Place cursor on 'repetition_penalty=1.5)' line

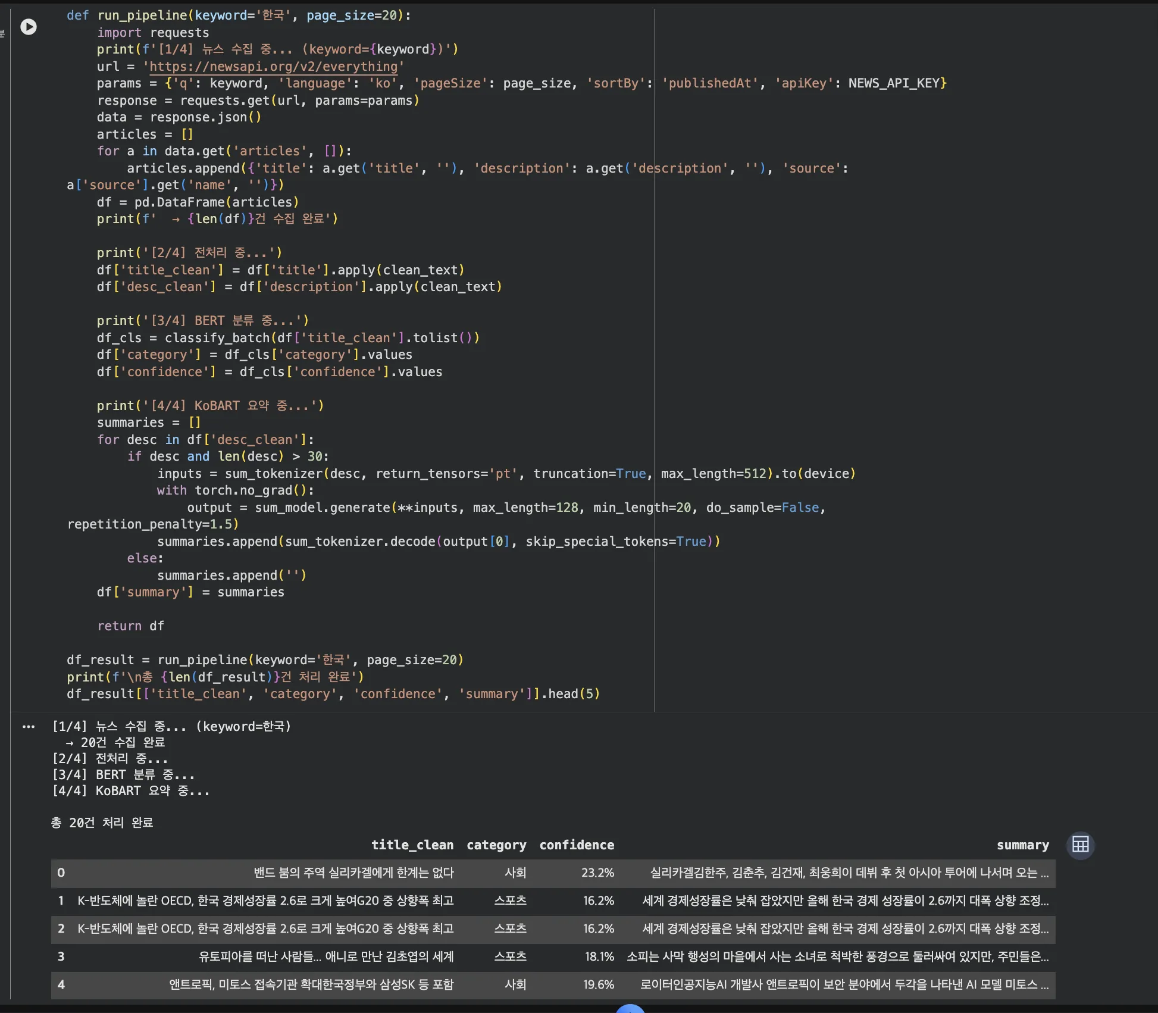(153, 524)
